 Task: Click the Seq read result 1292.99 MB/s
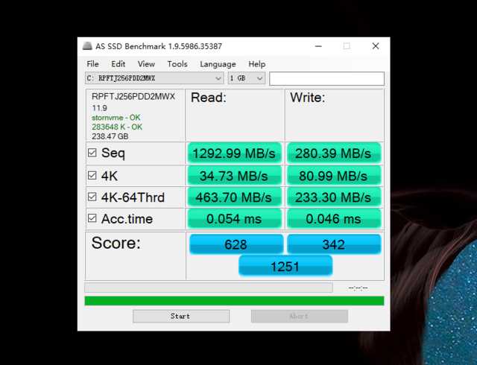click(234, 153)
